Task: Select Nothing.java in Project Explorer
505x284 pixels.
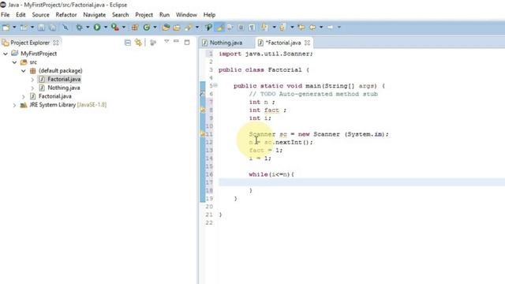Action: pyautogui.click(x=64, y=88)
